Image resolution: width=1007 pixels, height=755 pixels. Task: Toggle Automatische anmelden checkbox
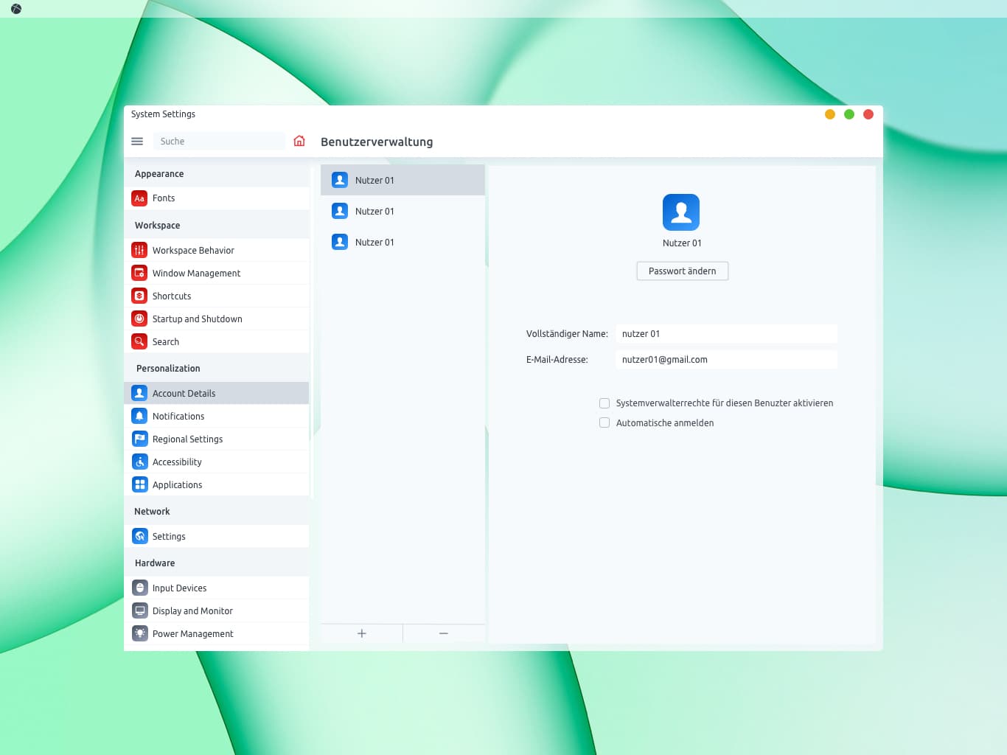coord(604,423)
